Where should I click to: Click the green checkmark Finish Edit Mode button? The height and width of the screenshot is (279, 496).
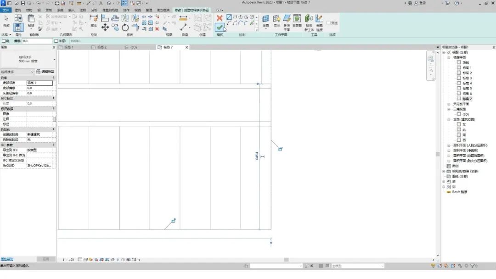(220, 28)
